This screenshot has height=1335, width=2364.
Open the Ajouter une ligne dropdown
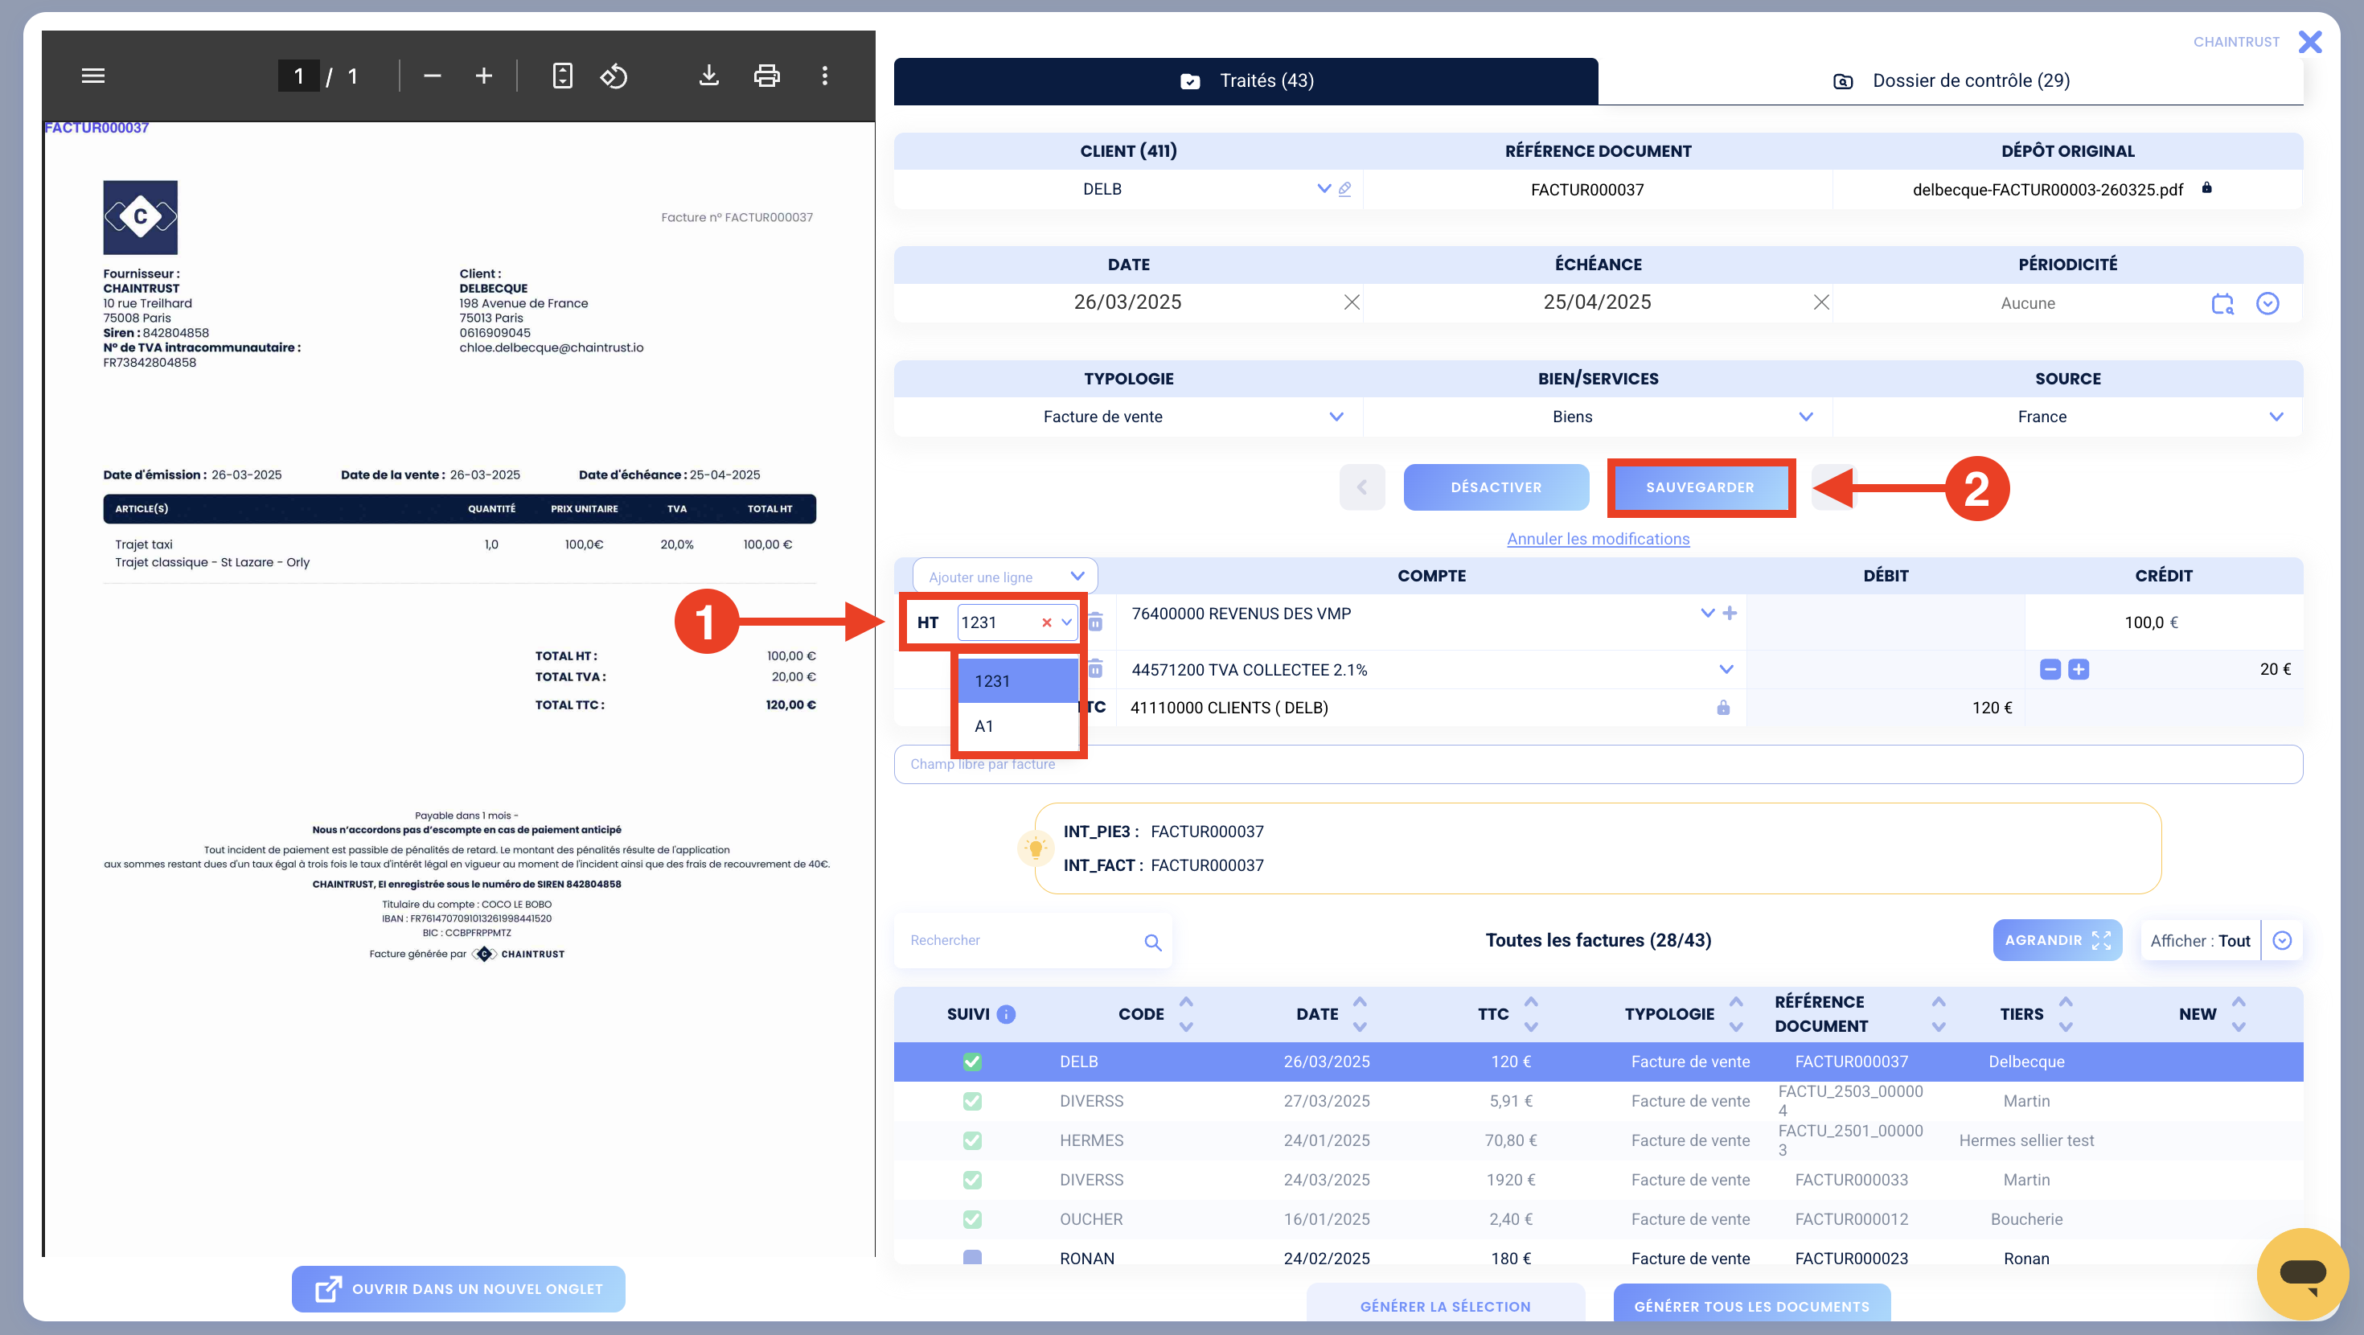click(x=1005, y=577)
